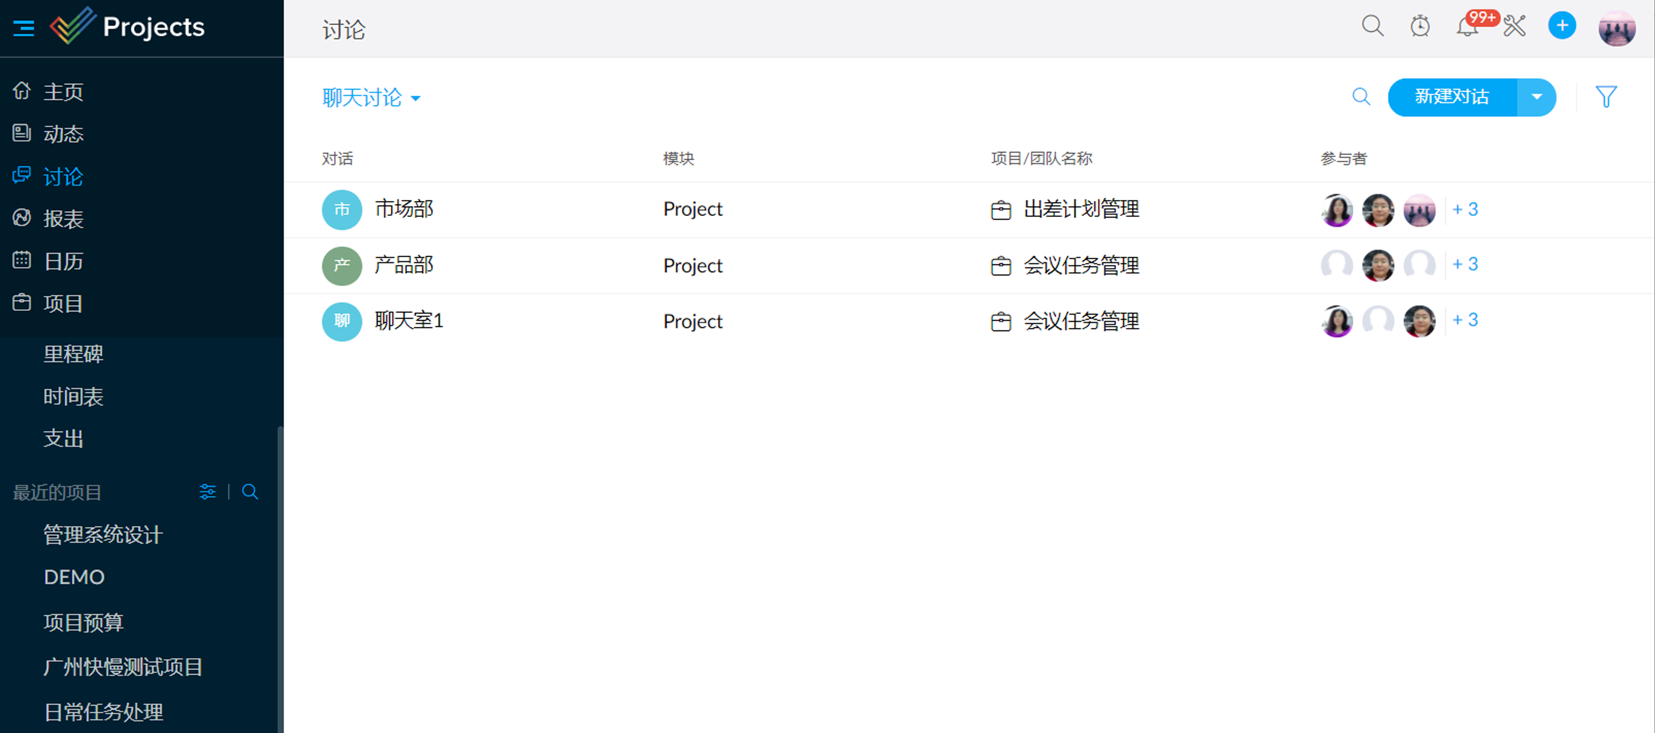Open global search in top header
Screen dimensions: 1655x733
pos(1373,26)
